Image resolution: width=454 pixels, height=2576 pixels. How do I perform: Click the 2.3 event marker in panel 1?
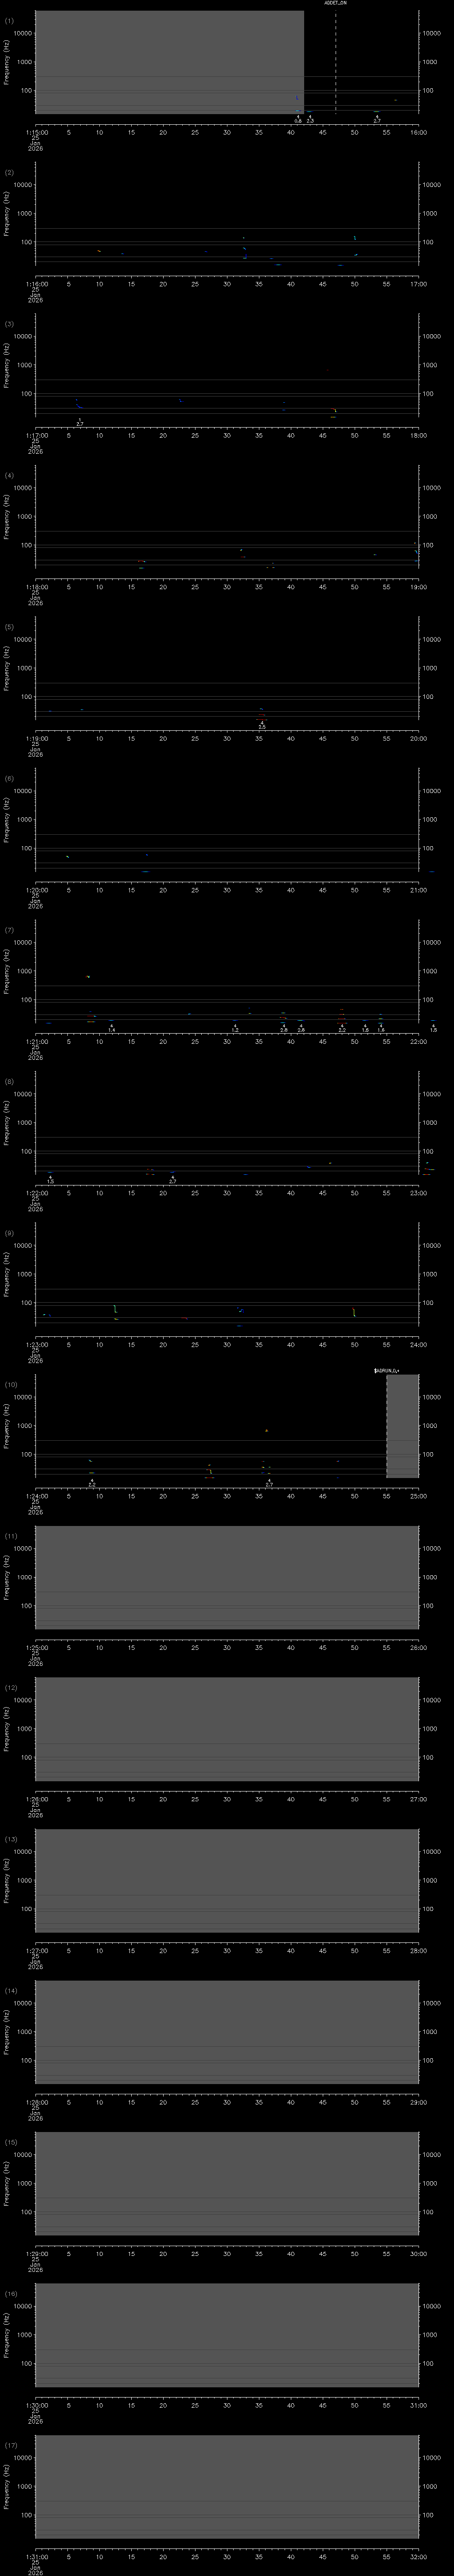point(309,120)
